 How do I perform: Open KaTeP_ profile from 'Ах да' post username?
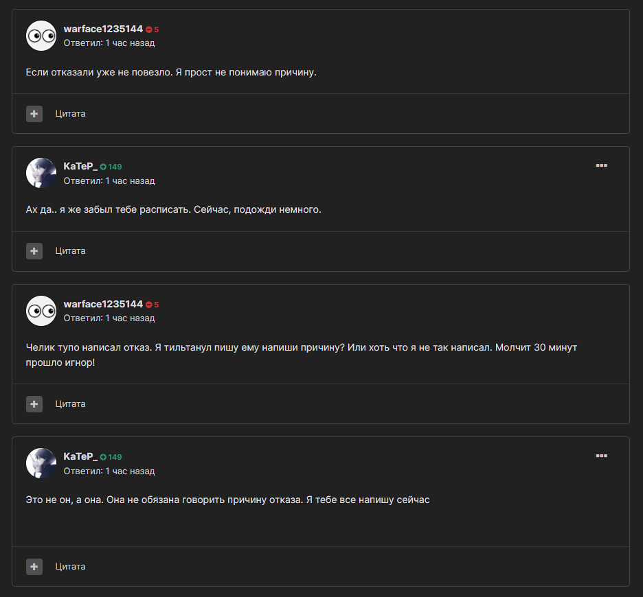80,166
